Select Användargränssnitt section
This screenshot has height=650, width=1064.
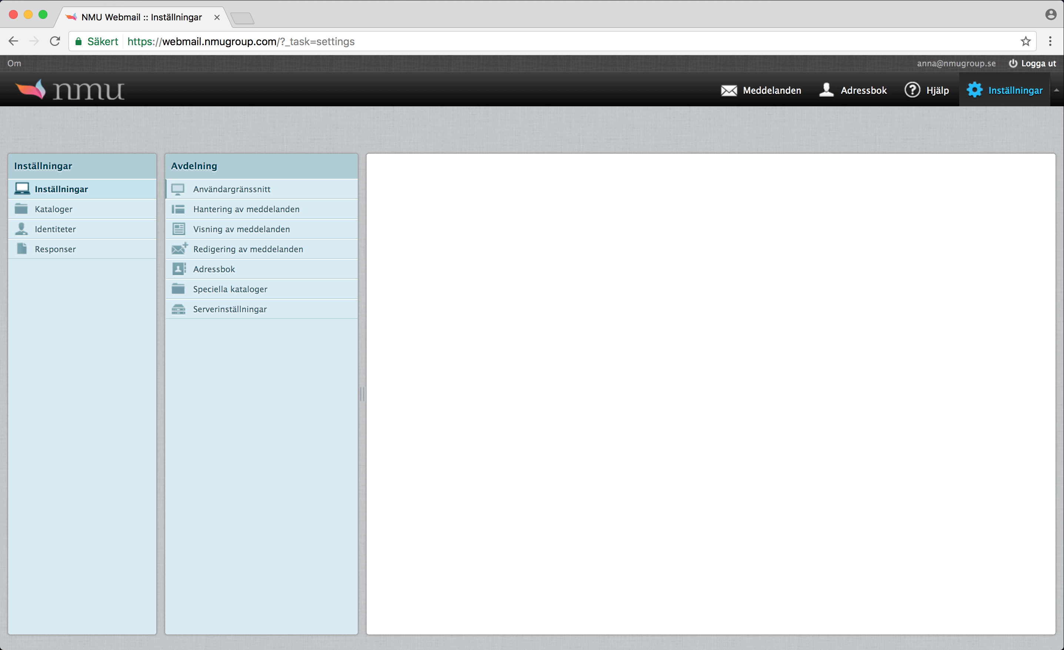point(261,189)
